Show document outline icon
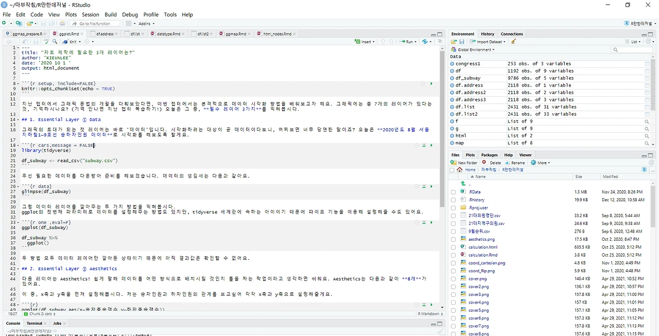This screenshot has height=336, width=659. 439,41
